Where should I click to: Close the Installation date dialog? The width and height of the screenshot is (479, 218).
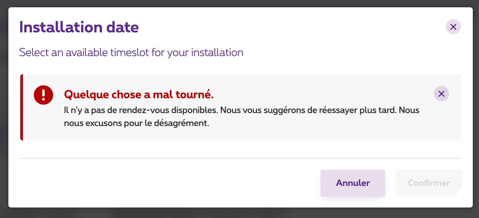click(453, 27)
